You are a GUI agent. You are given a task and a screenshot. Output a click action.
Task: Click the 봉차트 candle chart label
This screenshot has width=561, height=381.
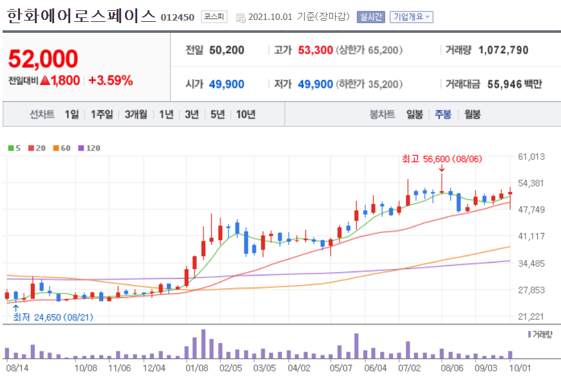click(382, 115)
